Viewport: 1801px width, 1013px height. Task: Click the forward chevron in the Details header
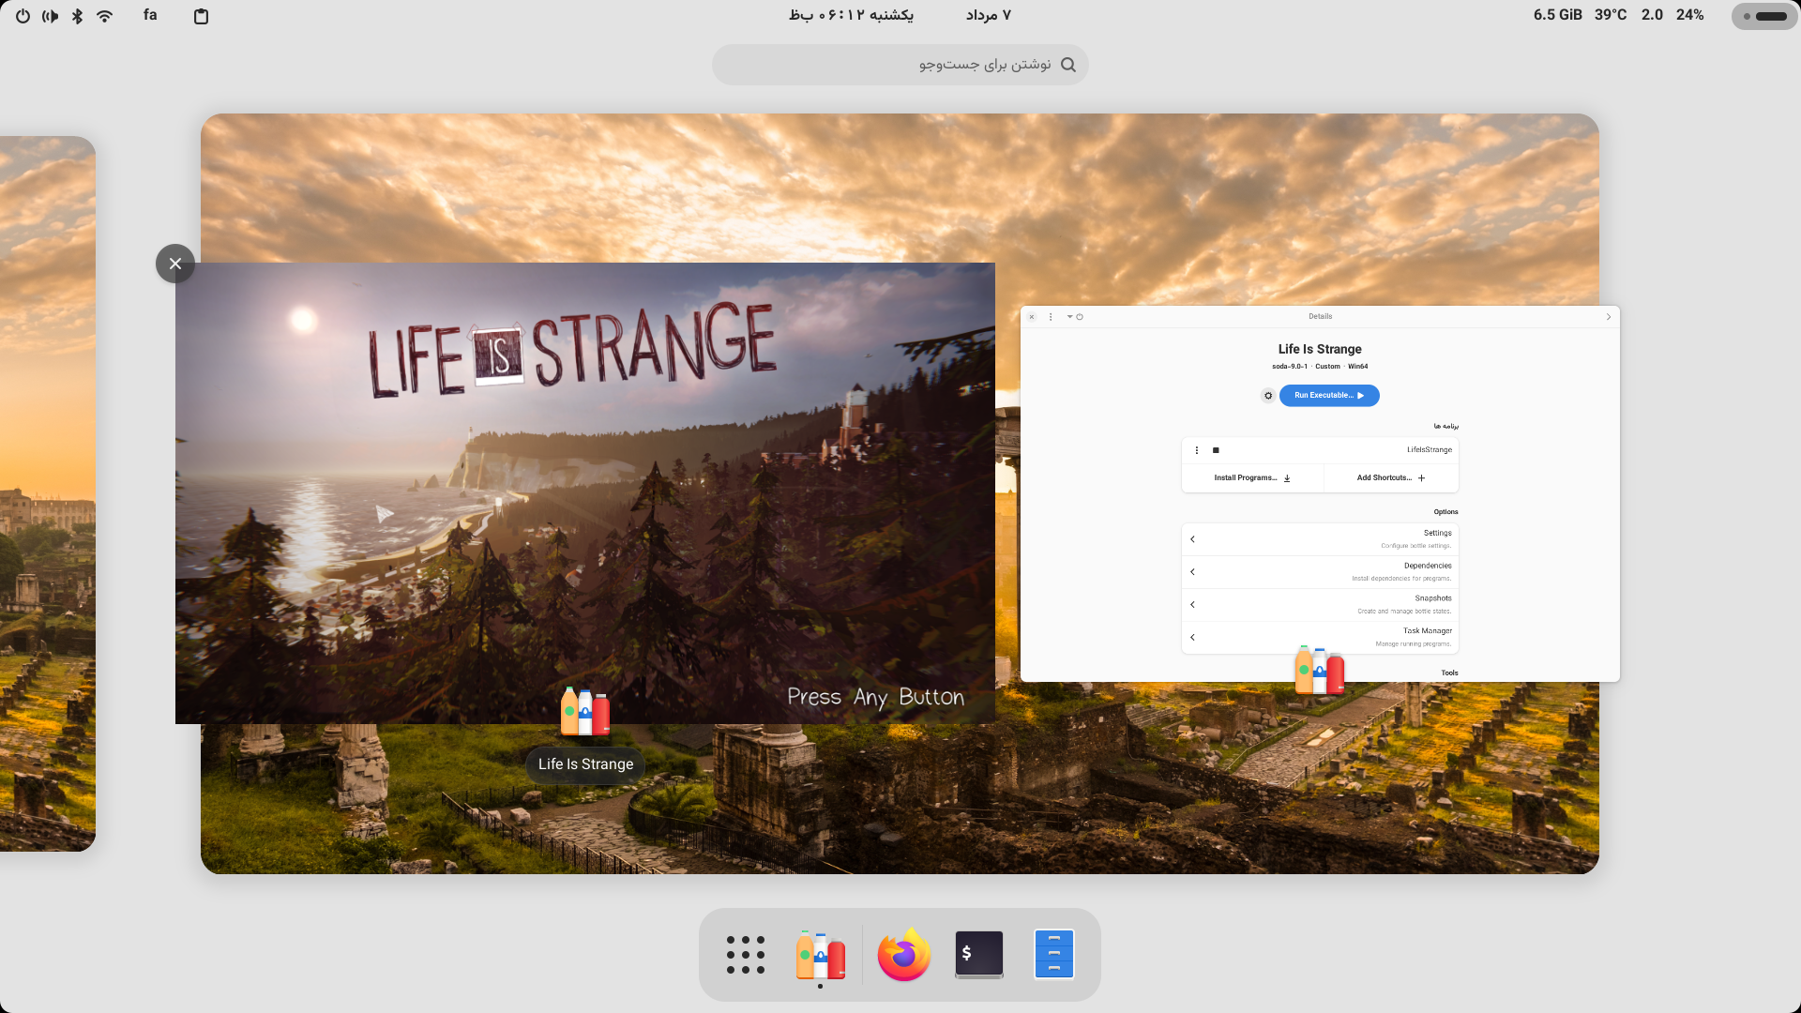click(1608, 317)
